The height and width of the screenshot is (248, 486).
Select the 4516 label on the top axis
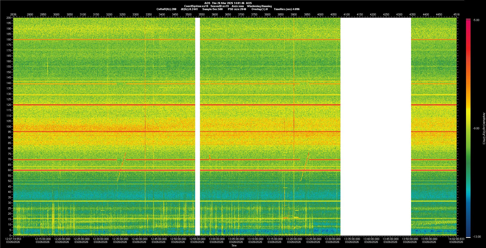[x=456, y=14]
